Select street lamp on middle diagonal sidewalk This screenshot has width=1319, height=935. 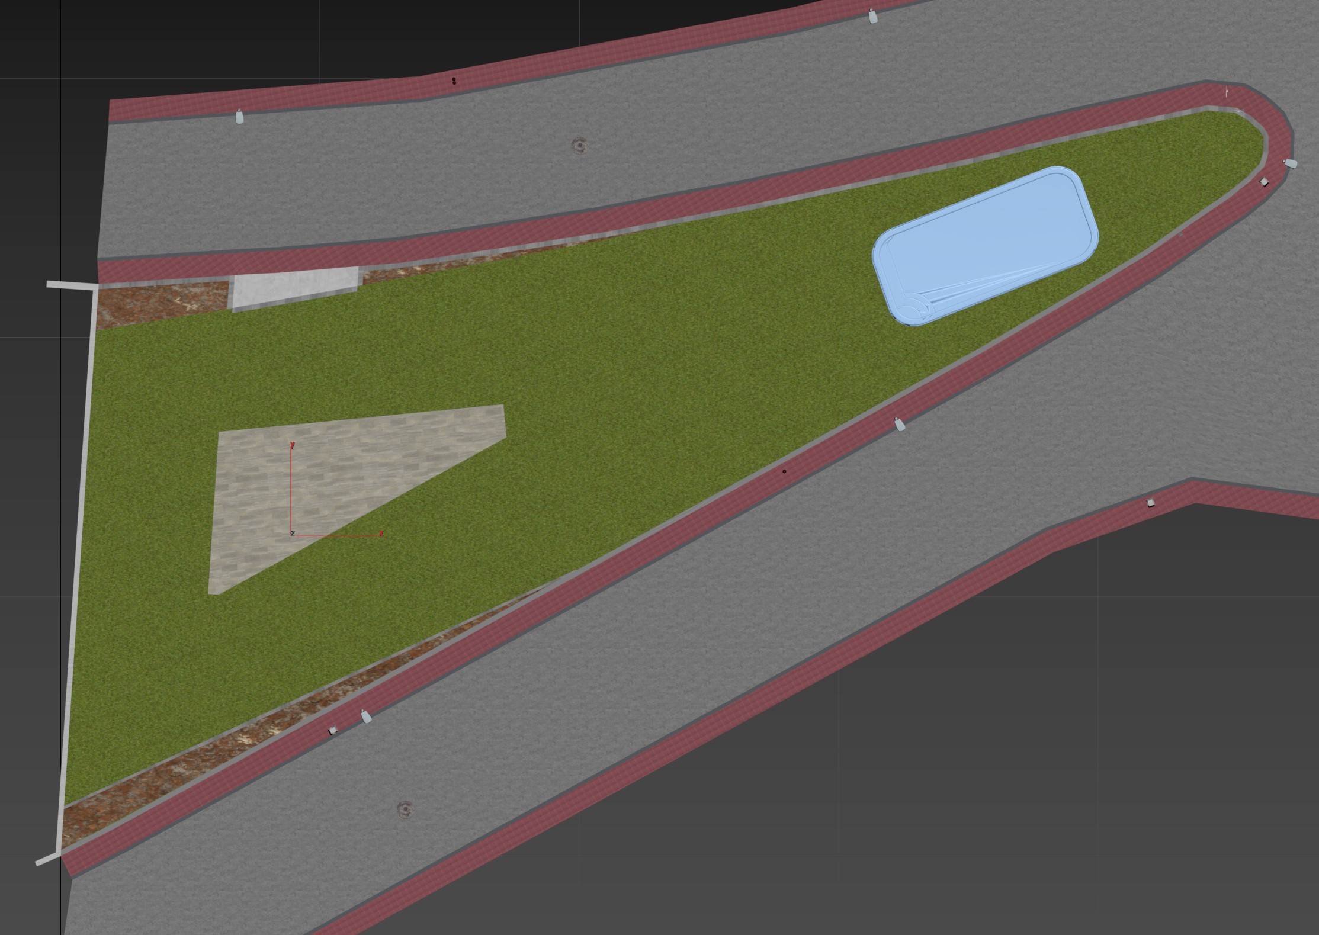[899, 424]
